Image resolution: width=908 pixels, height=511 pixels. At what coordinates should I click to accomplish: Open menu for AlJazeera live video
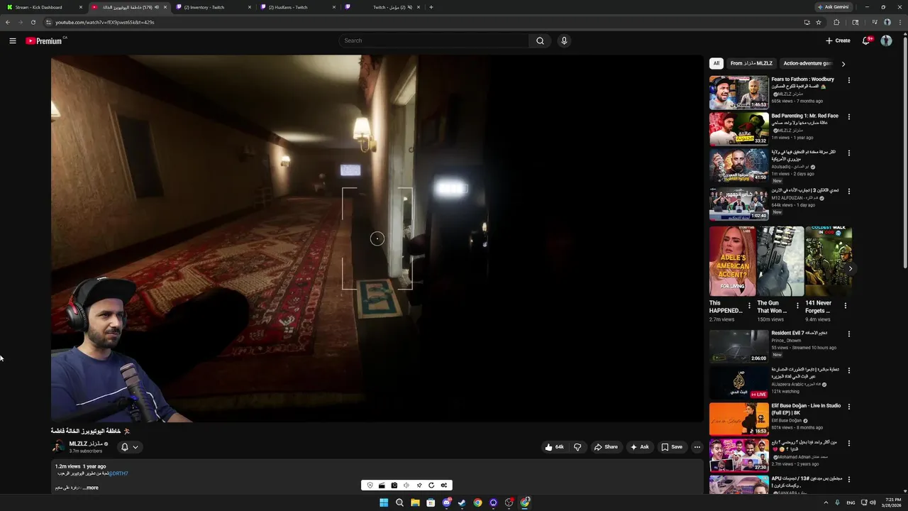click(848, 370)
